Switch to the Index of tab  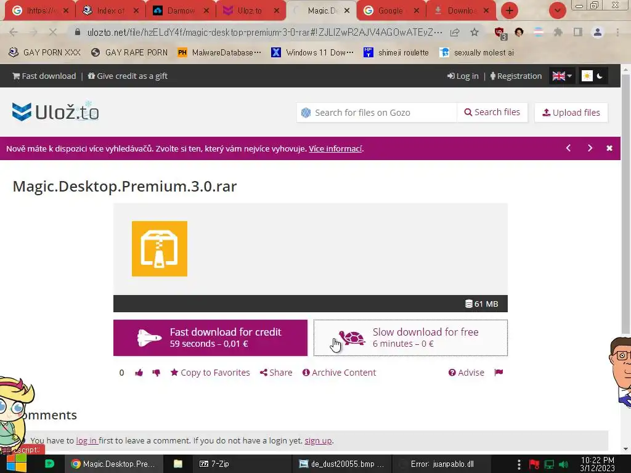tap(111, 10)
